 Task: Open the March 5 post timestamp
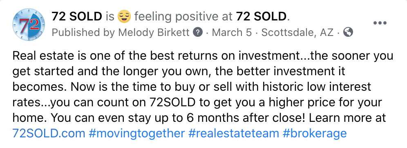(x=232, y=32)
